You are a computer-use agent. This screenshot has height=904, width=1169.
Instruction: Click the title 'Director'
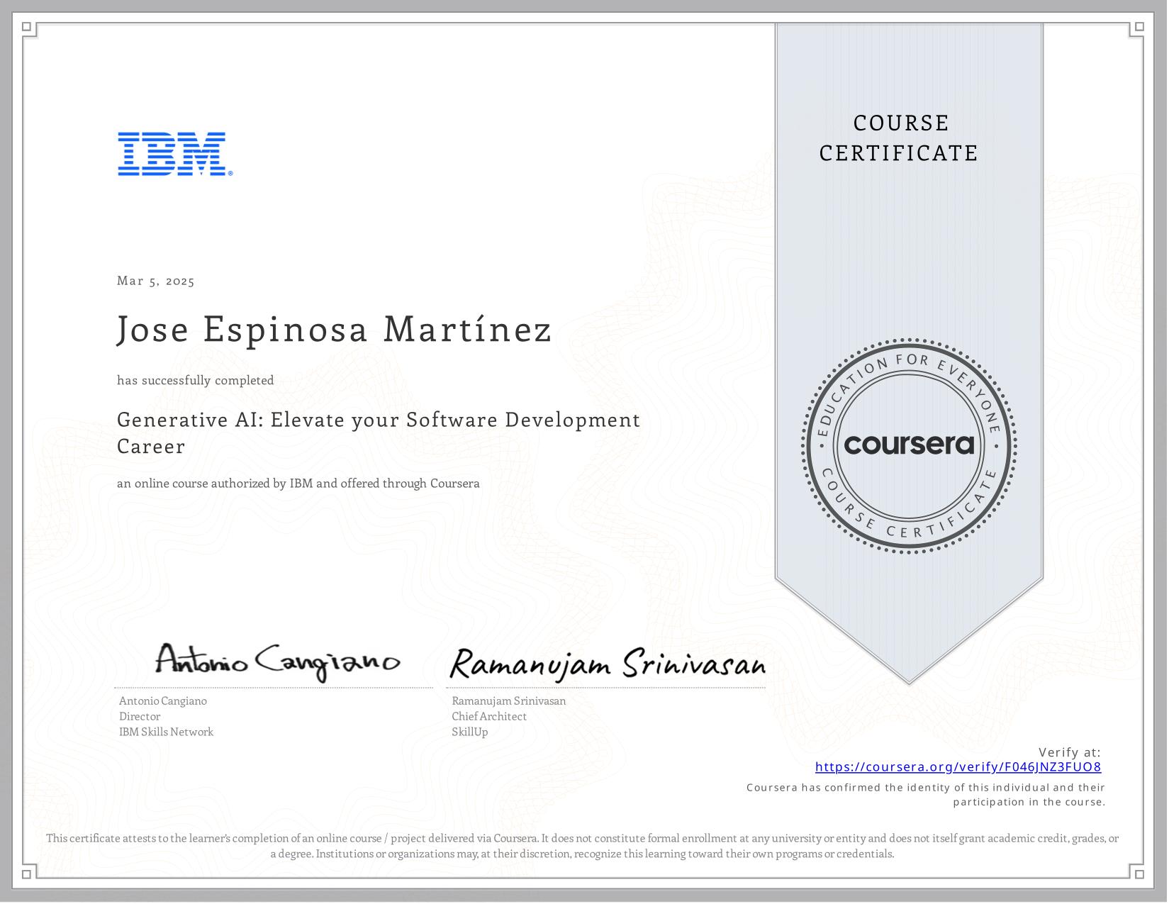pos(140,717)
